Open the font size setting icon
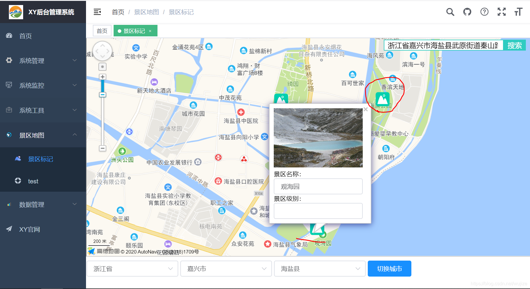The width and height of the screenshot is (530, 289). [518, 12]
